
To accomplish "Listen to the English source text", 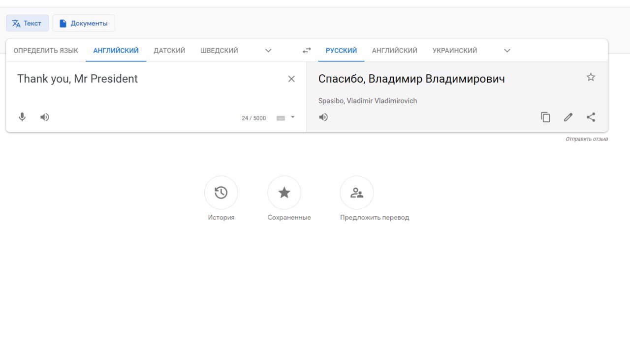I will 45,117.
